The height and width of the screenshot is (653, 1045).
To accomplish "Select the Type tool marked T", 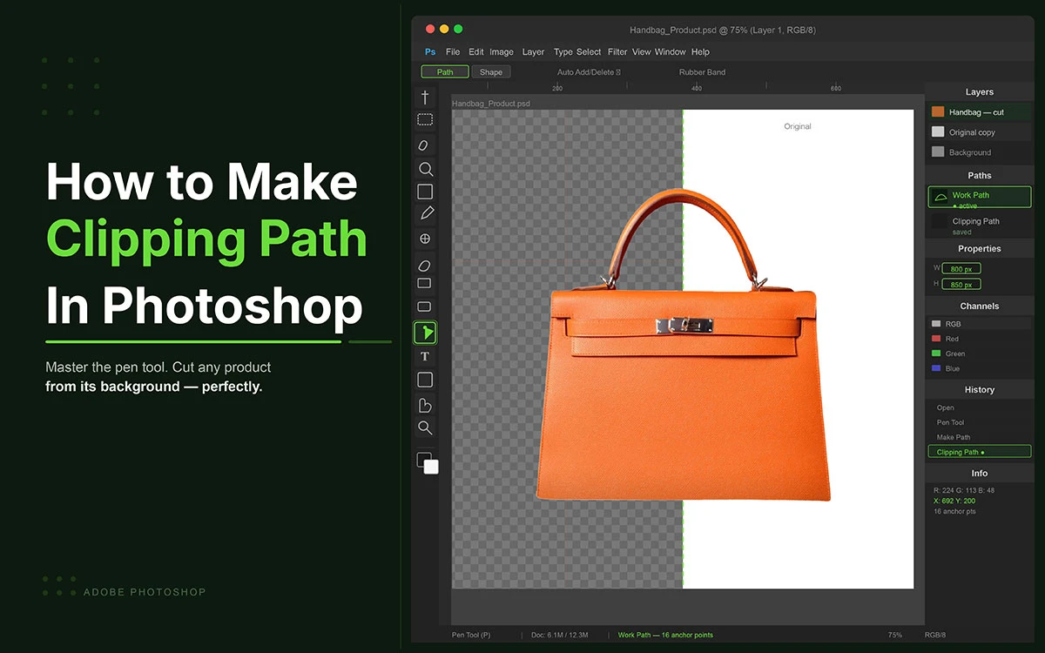I will coord(425,356).
